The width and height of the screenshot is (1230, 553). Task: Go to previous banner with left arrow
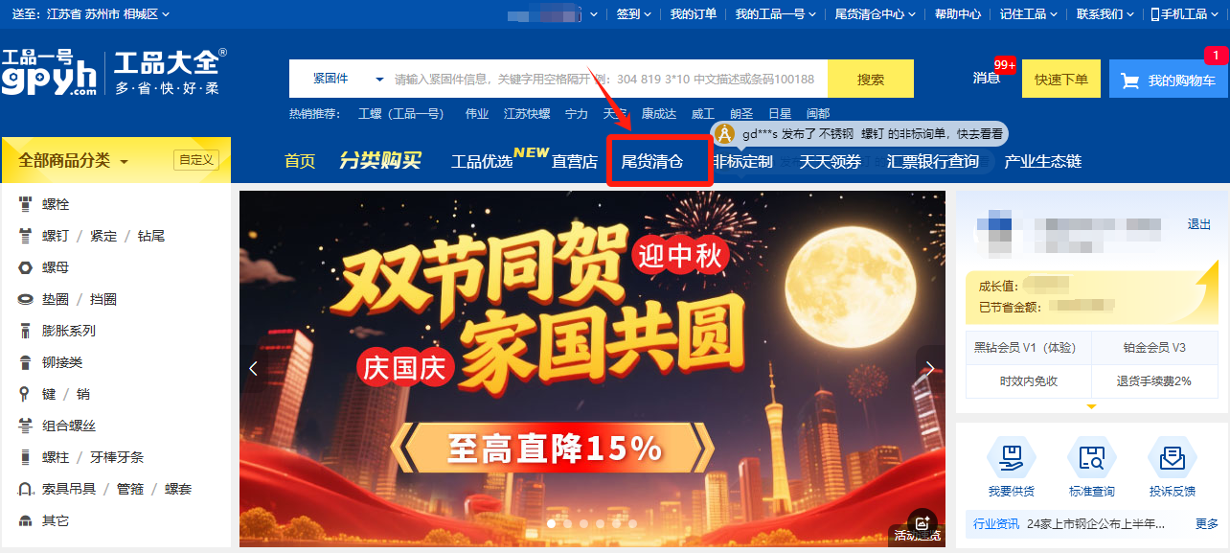[253, 368]
